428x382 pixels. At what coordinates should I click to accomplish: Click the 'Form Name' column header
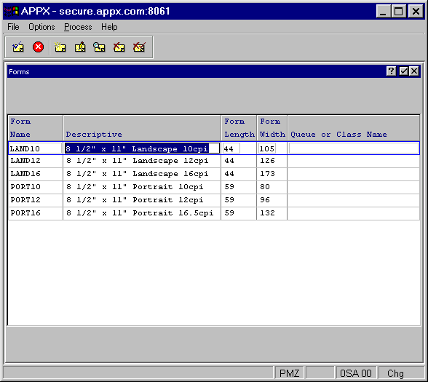pos(36,128)
